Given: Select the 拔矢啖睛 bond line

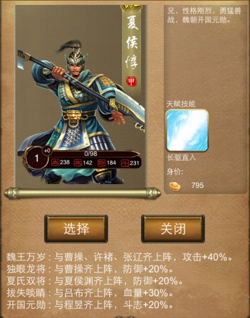Looking at the screenshot, I should click(90, 293).
